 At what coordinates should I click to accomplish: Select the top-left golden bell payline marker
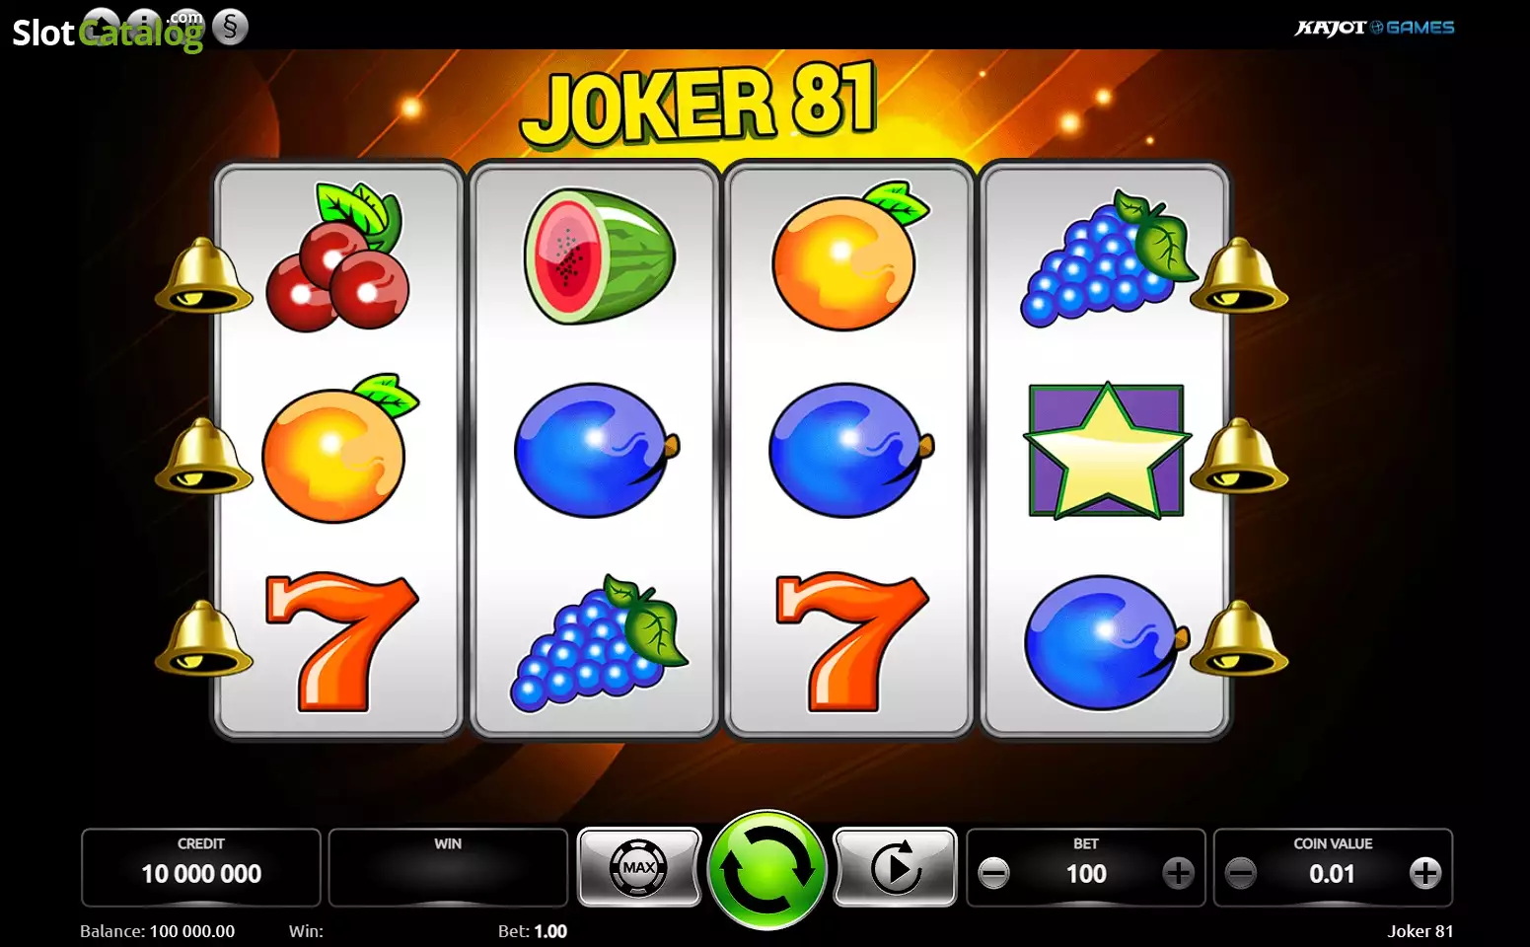[203, 276]
